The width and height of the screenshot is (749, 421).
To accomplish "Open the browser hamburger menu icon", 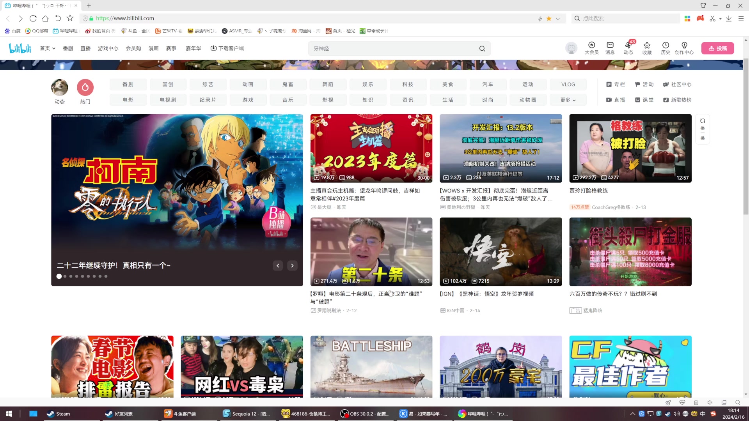I will click(x=741, y=18).
